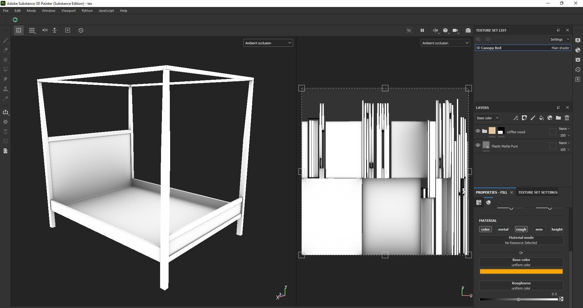The image size is (583, 308).
Task: Select the Smudge tool
Action: click(x=5, y=79)
